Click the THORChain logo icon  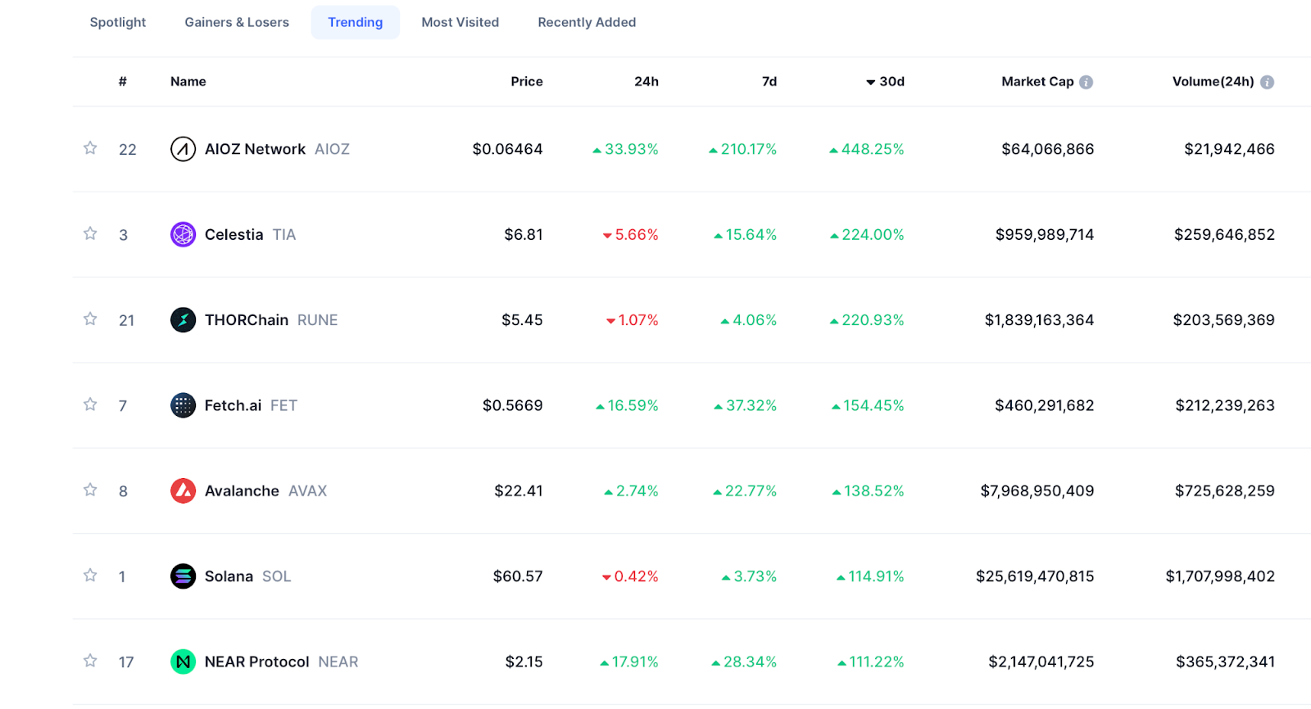click(183, 320)
